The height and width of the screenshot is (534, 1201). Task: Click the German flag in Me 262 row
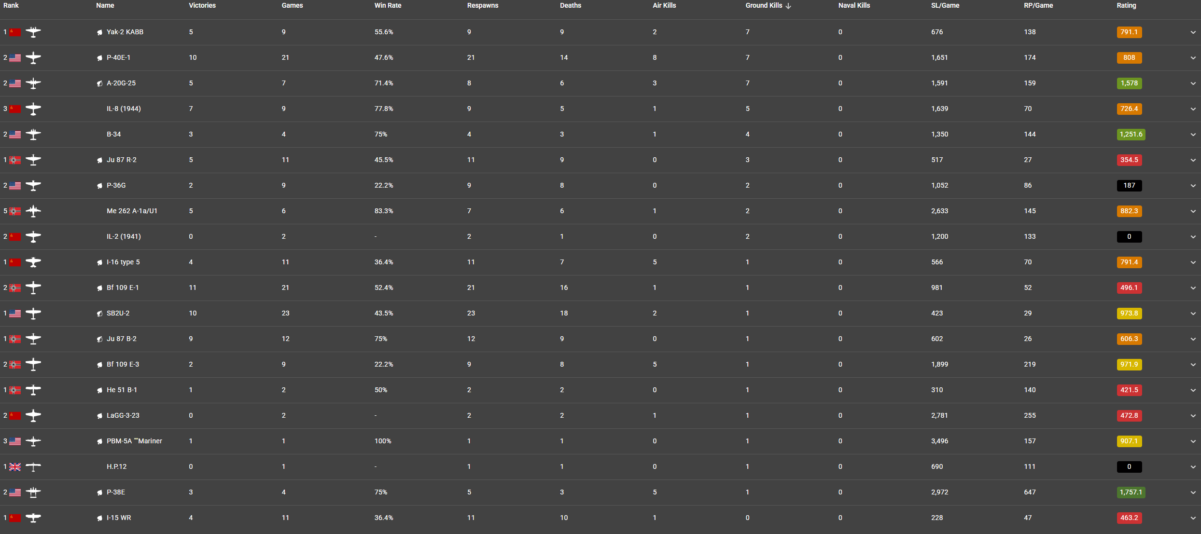[x=15, y=211]
